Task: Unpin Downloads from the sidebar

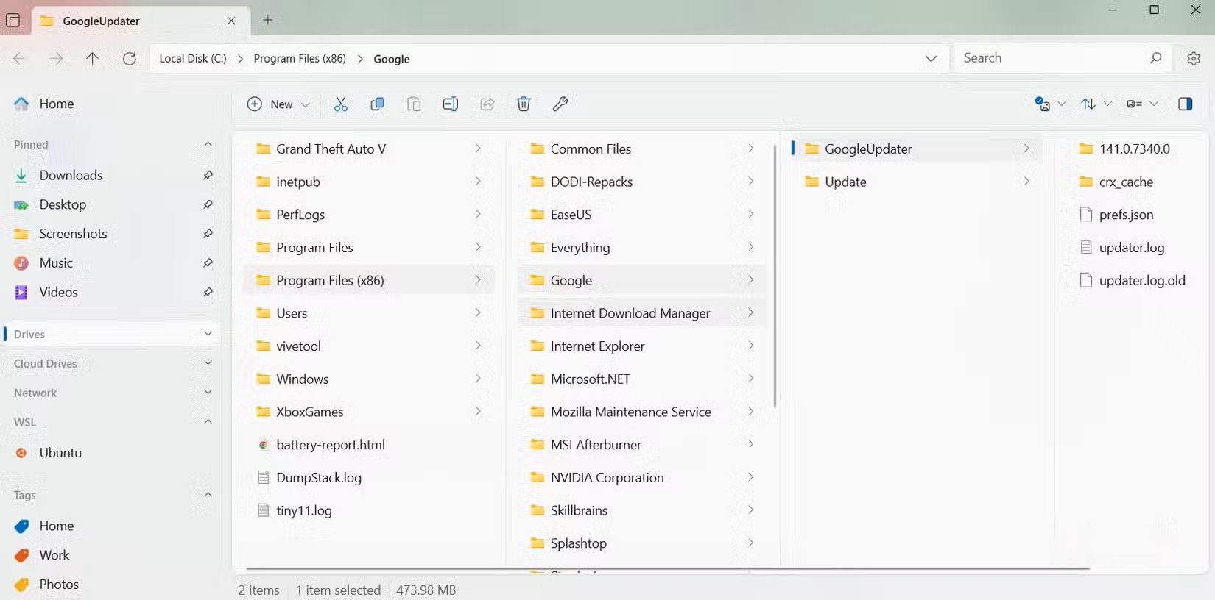Action: click(x=208, y=175)
